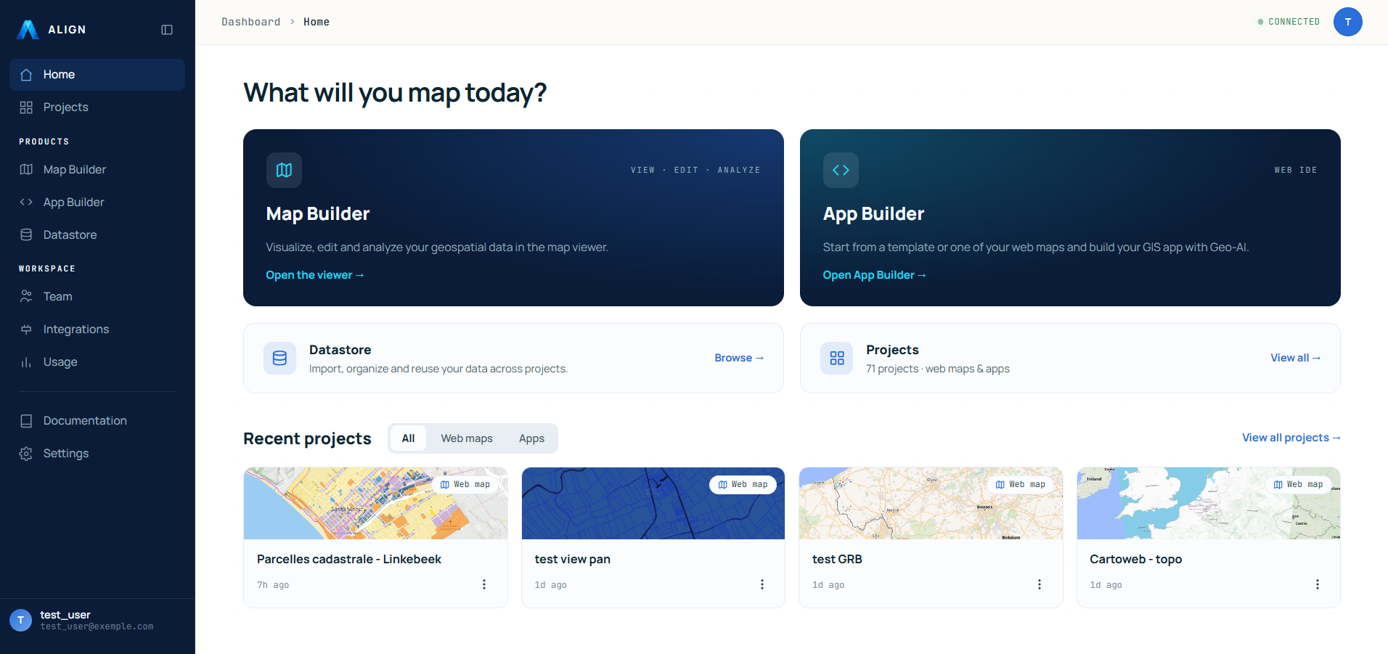Click the Team people icon in sidebar
The height and width of the screenshot is (654, 1388).
click(x=26, y=296)
